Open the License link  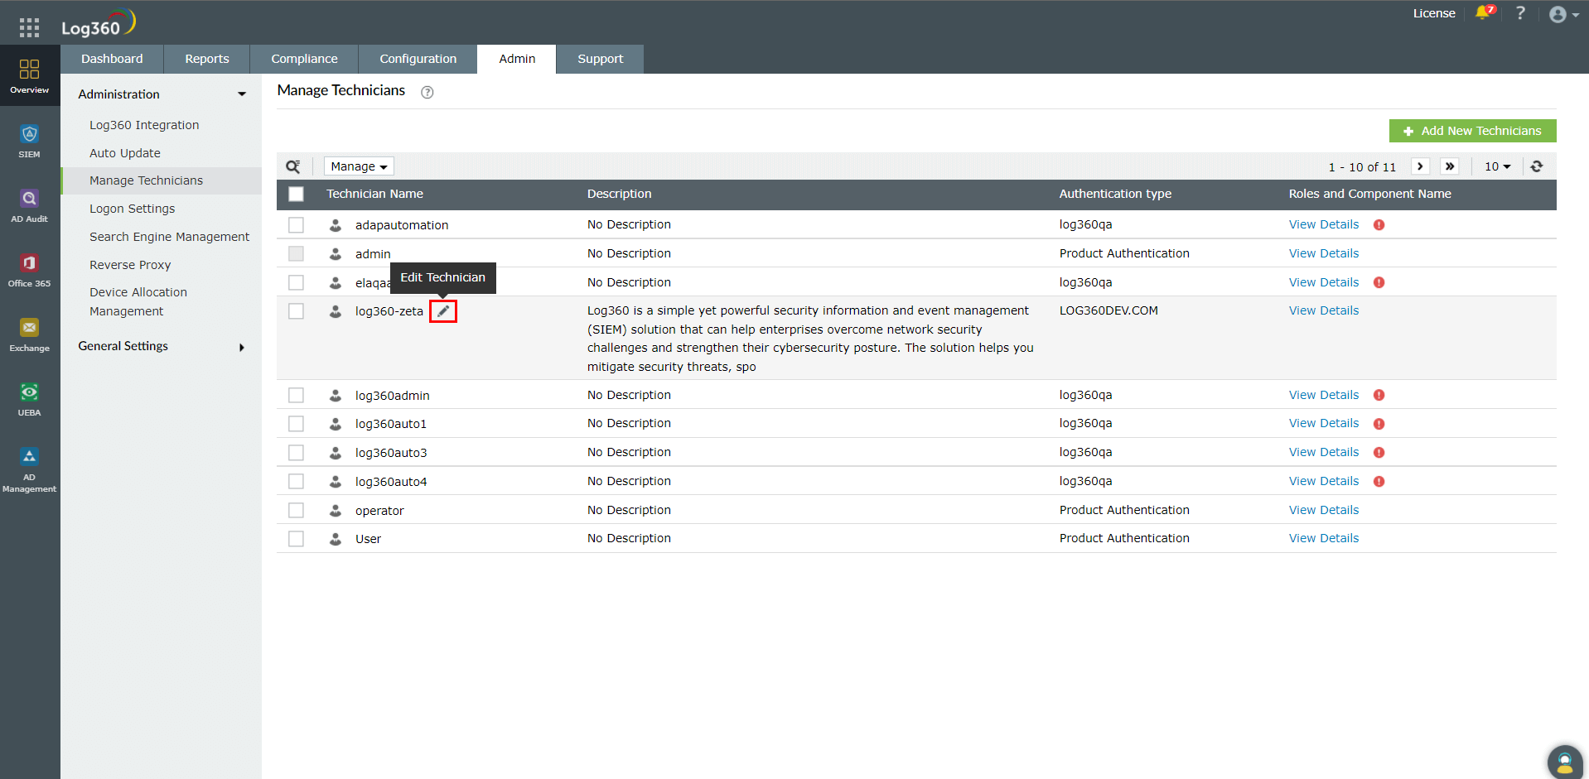1434,13
